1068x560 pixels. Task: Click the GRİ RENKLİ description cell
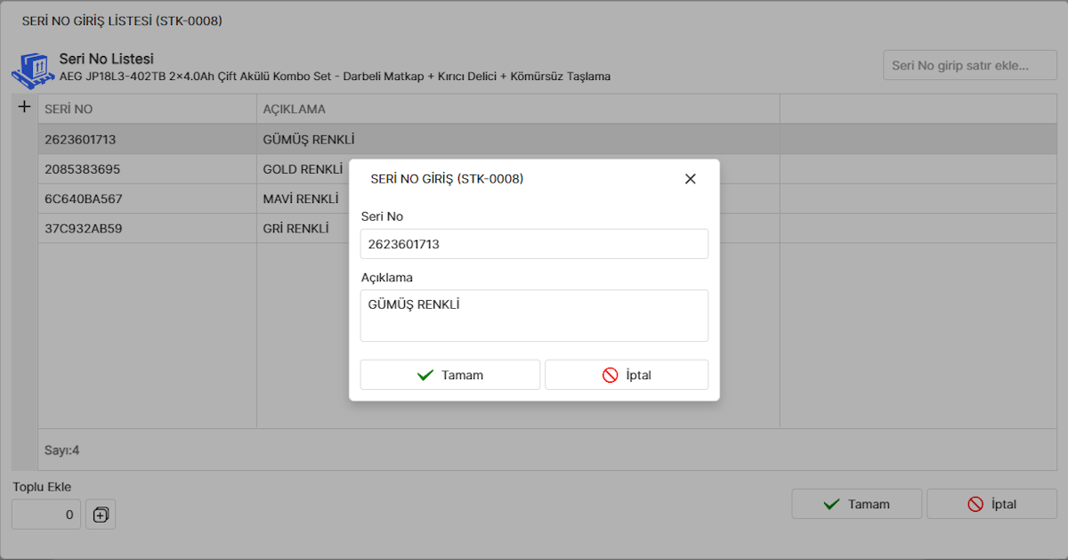pos(296,228)
